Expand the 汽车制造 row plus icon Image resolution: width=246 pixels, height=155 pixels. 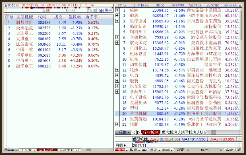point(117,86)
